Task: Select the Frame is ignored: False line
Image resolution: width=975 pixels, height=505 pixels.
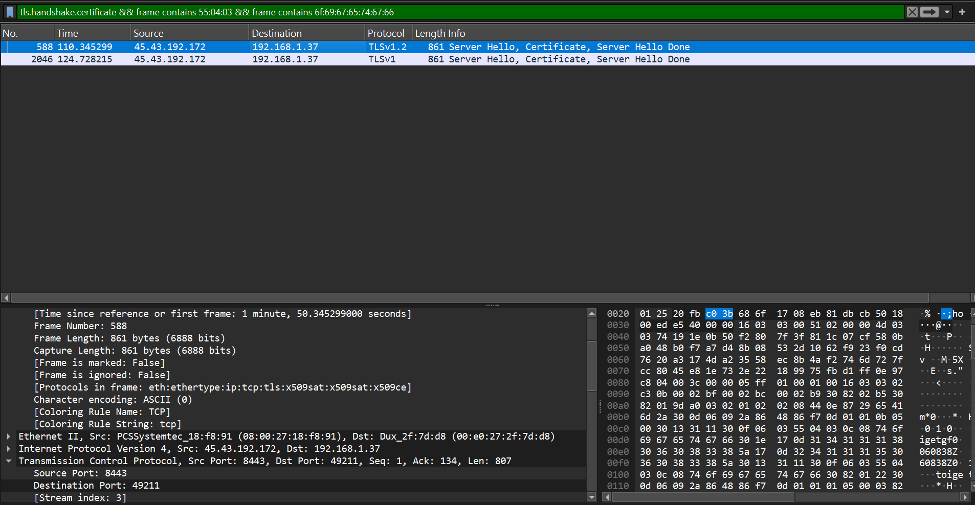Action: [x=102, y=375]
